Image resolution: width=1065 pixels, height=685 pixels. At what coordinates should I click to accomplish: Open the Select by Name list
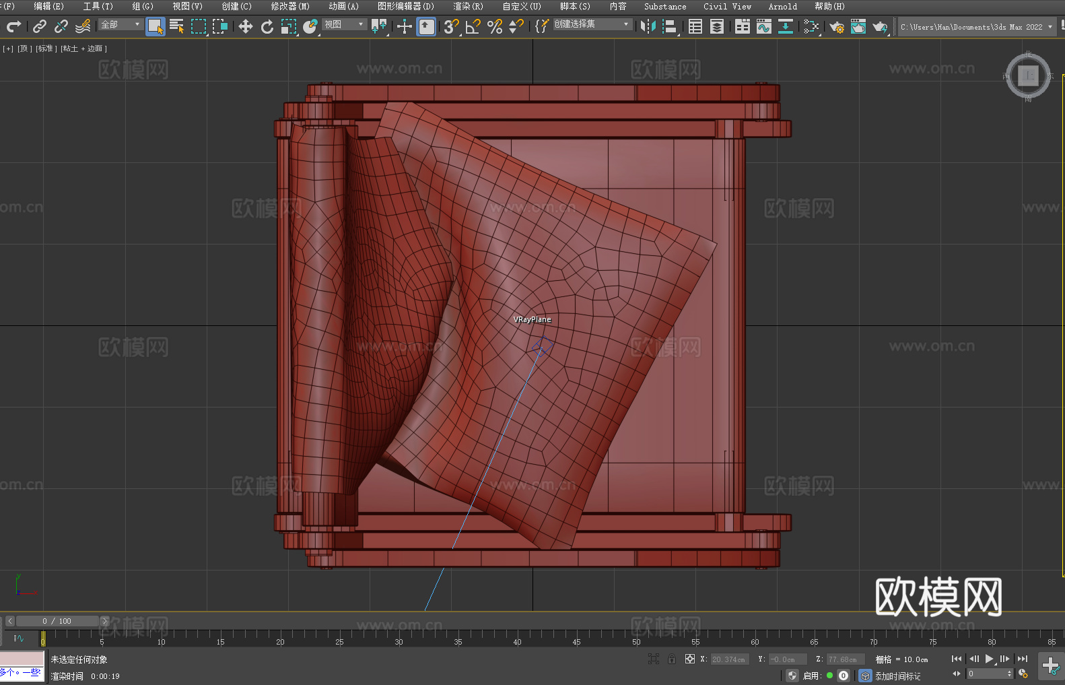(177, 26)
